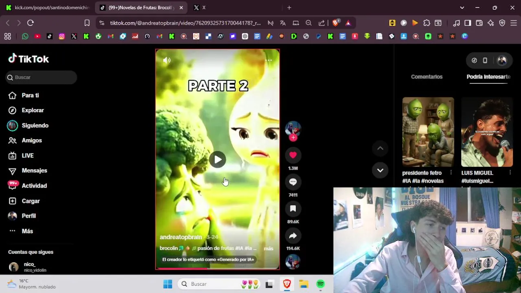
Task: Bookmark this page in browser toolbar
Action: 87,23
